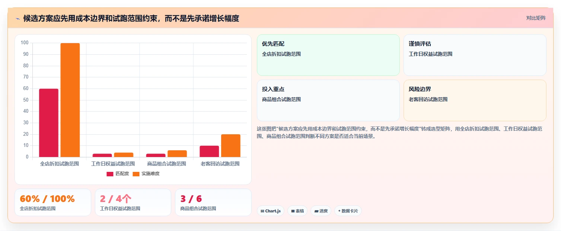Click the red 匹配度 bar for 全店折扣试跑范围
This screenshot has height=231, width=561.
pos(49,123)
